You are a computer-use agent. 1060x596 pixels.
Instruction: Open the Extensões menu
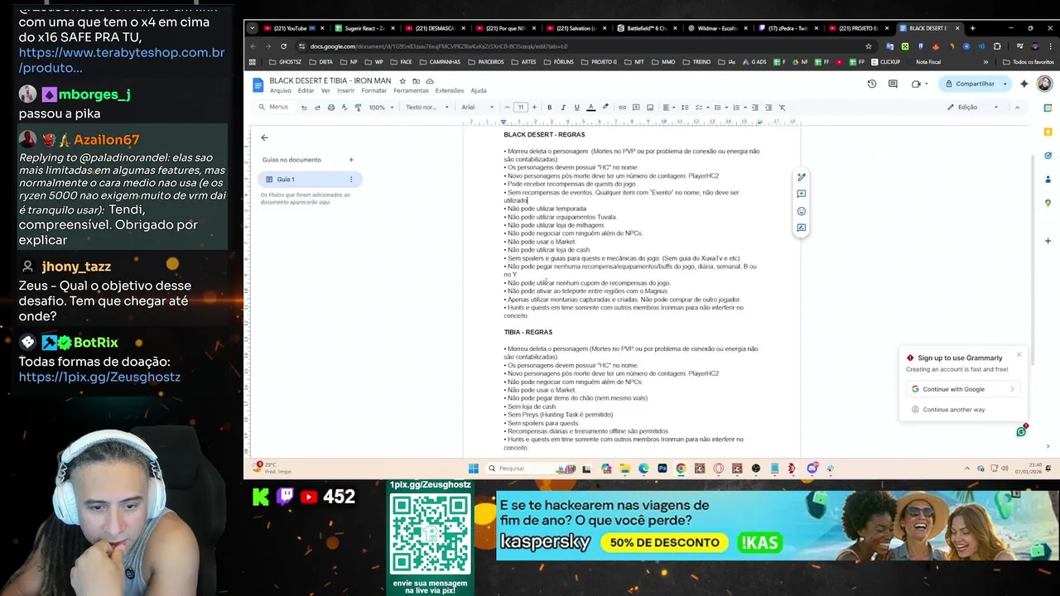tap(450, 90)
